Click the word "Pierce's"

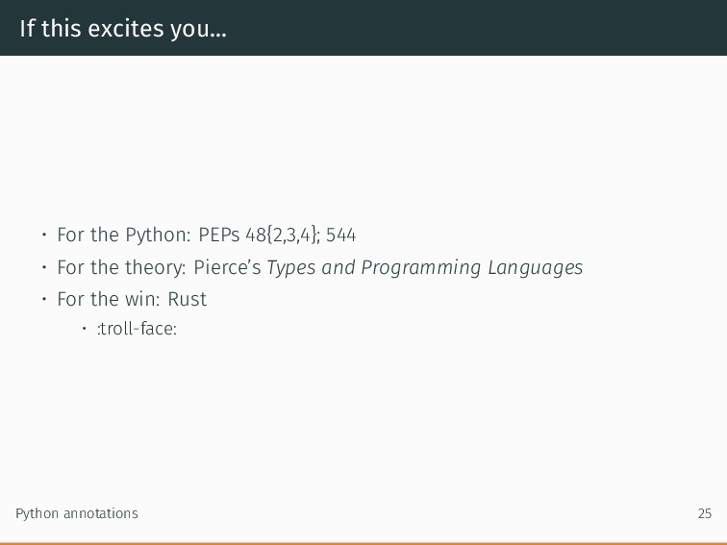coord(227,267)
